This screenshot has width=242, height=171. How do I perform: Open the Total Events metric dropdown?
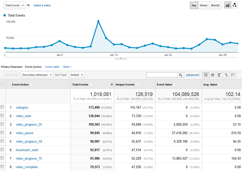[14, 5]
